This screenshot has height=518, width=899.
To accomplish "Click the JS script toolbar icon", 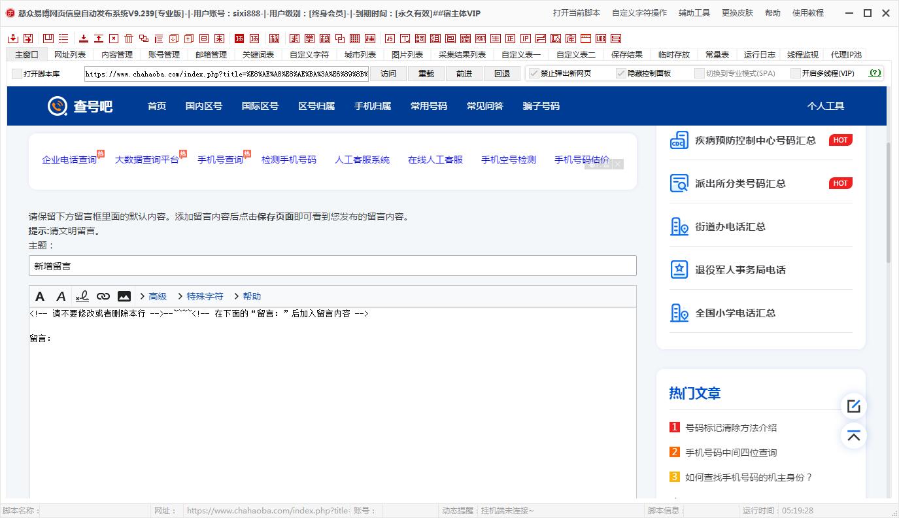I will pyautogui.click(x=390, y=39).
